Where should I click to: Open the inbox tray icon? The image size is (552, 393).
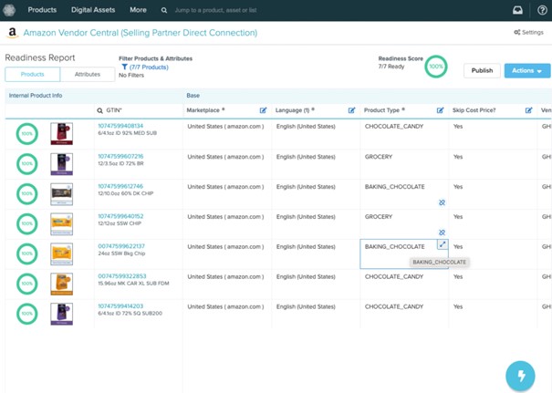517,10
